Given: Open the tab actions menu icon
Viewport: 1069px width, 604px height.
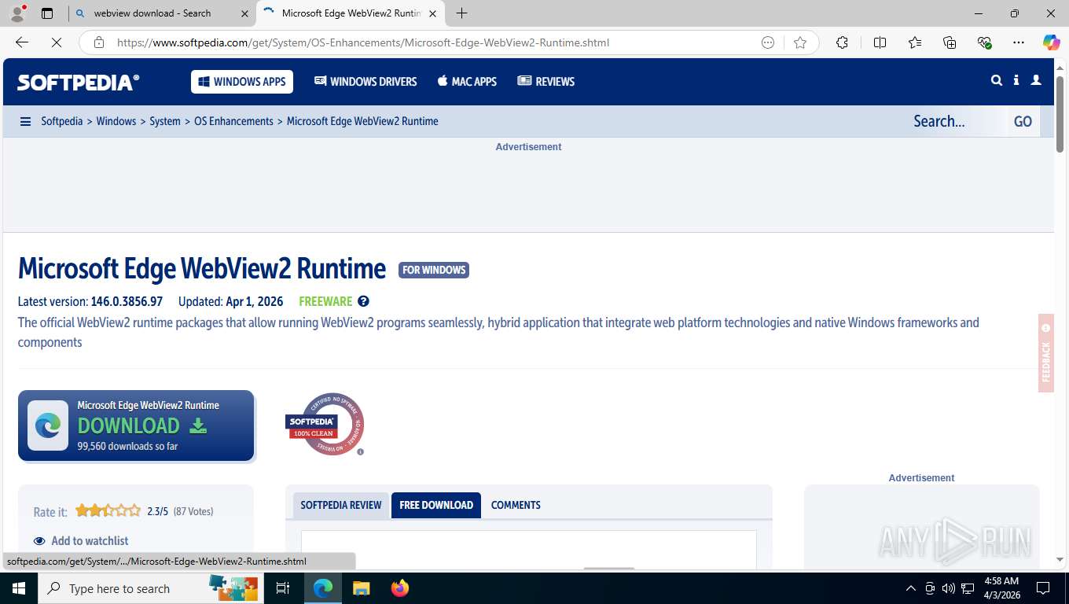Looking at the screenshot, I should point(47,13).
